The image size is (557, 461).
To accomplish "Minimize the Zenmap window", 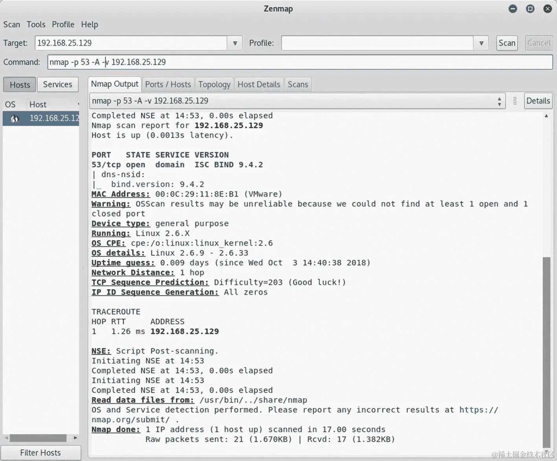I will [x=513, y=9].
